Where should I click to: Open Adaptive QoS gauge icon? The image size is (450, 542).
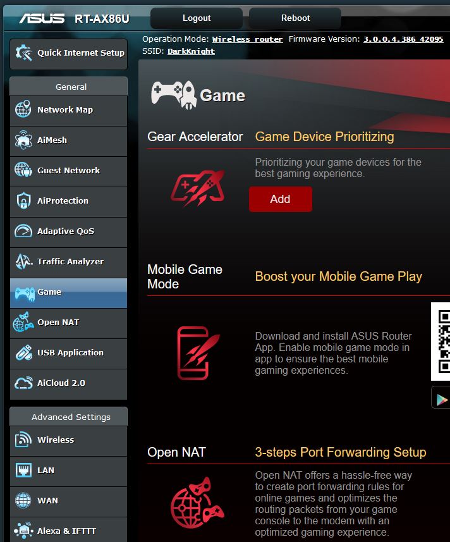click(23, 231)
